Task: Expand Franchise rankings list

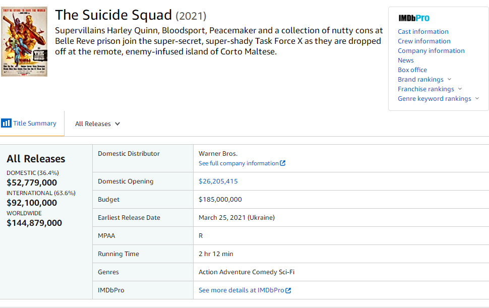Action: point(460,89)
